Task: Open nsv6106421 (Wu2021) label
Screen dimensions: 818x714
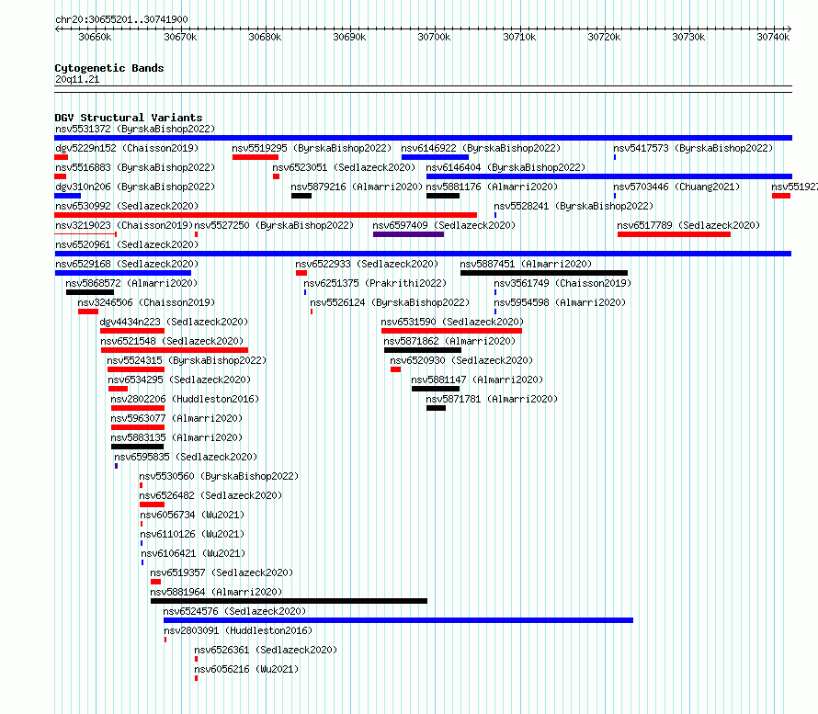Action: (193, 553)
